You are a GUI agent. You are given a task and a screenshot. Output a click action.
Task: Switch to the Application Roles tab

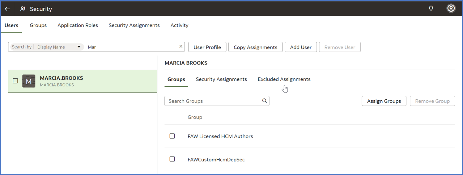click(78, 25)
